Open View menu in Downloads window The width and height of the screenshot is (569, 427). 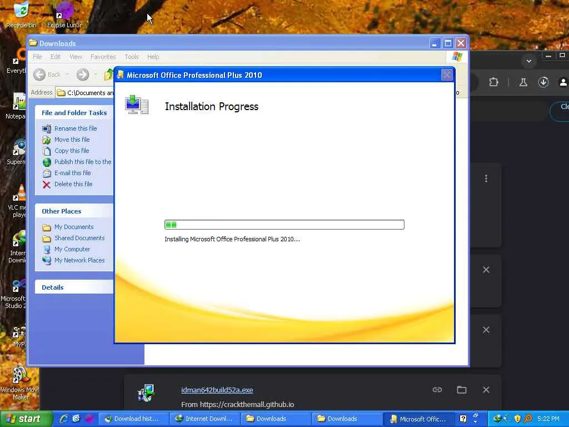coord(76,57)
